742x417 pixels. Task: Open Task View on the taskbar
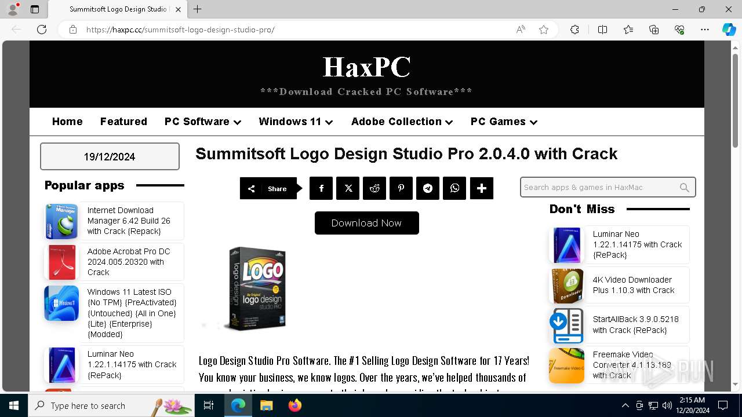point(209,405)
